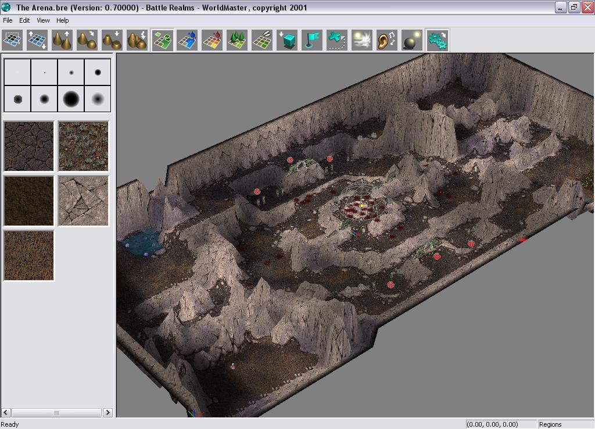
Task: Select the dry brown grass texture
Action: tap(29, 256)
